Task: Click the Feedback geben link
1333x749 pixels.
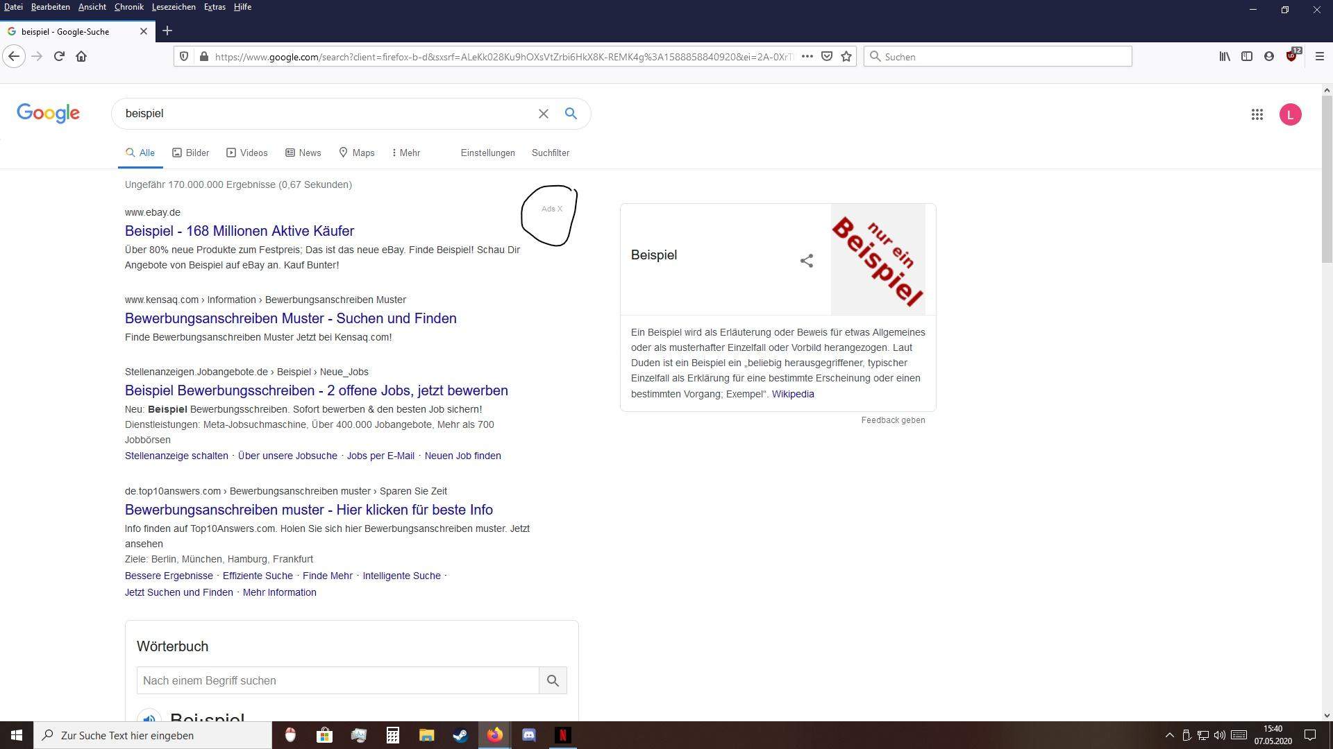Action: 893,420
